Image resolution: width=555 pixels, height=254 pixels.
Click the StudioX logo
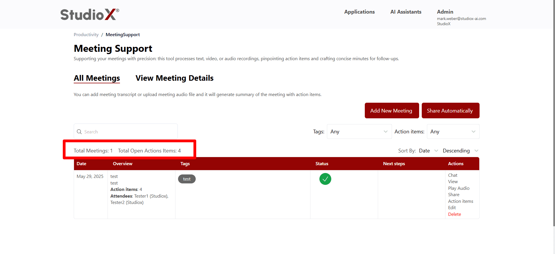coord(90,14)
